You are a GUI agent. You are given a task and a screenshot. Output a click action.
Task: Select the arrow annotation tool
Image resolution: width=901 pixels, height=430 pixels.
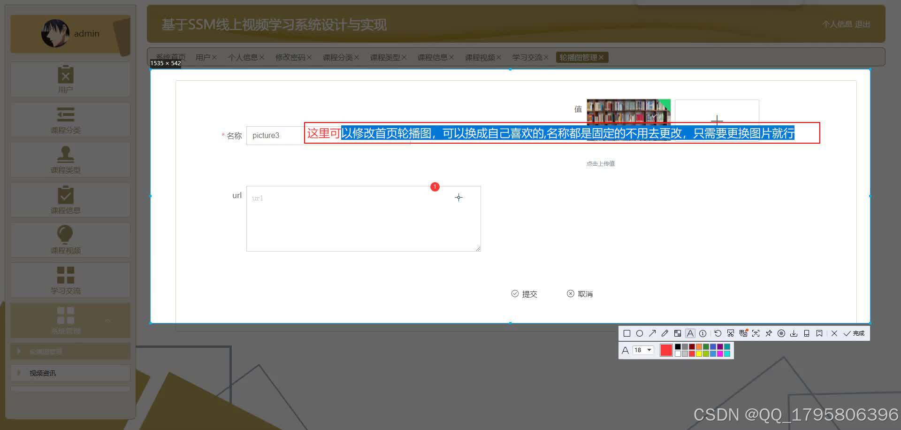pyautogui.click(x=652, y=333)
